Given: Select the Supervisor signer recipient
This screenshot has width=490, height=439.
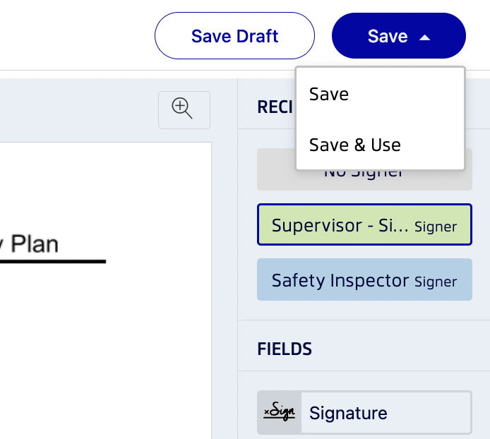Looking at the screenshot, I should click(x=364, y=224).
